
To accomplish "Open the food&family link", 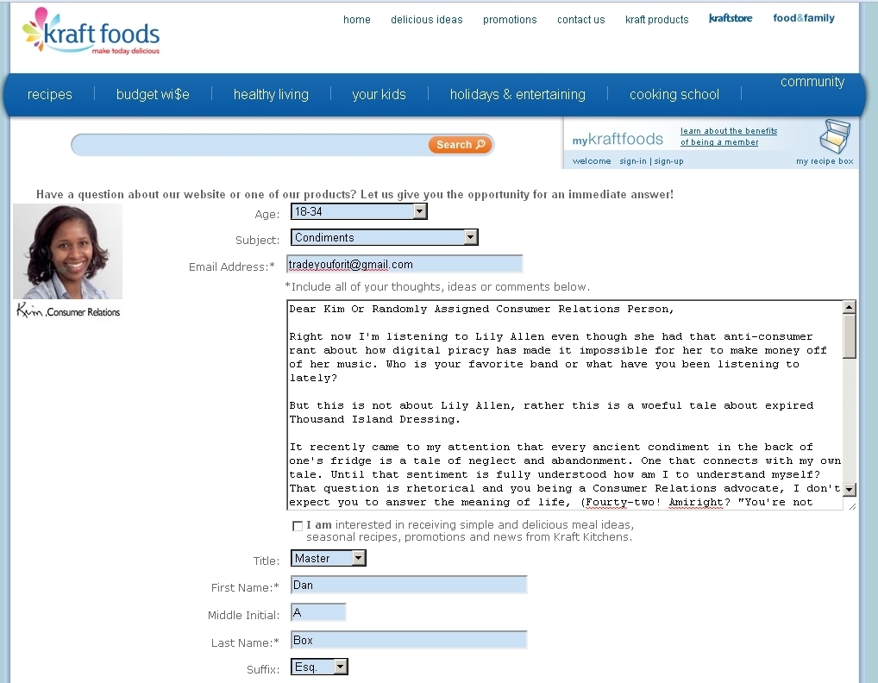I will pyautogui.click(x=804, y=18).
